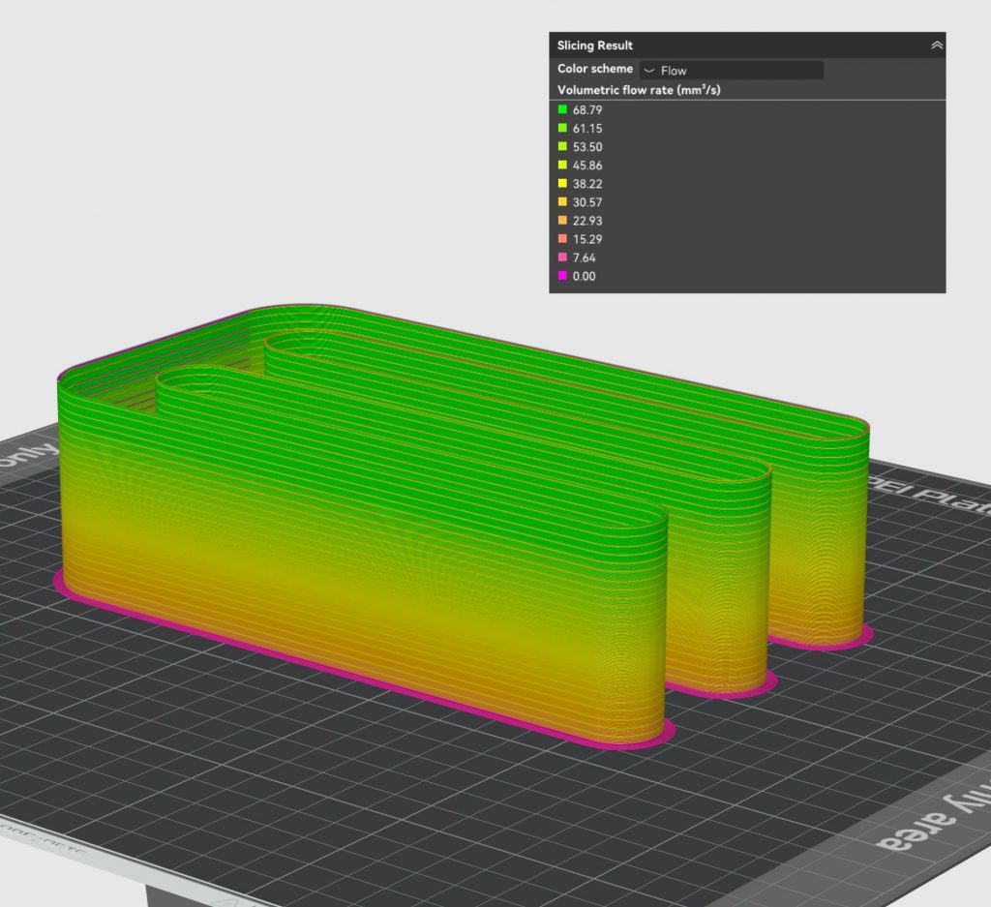The height and width of the screenshot is (907, 991).
Task: Toggle the 30.57 flow rate swatch
Action: point(562,201)
